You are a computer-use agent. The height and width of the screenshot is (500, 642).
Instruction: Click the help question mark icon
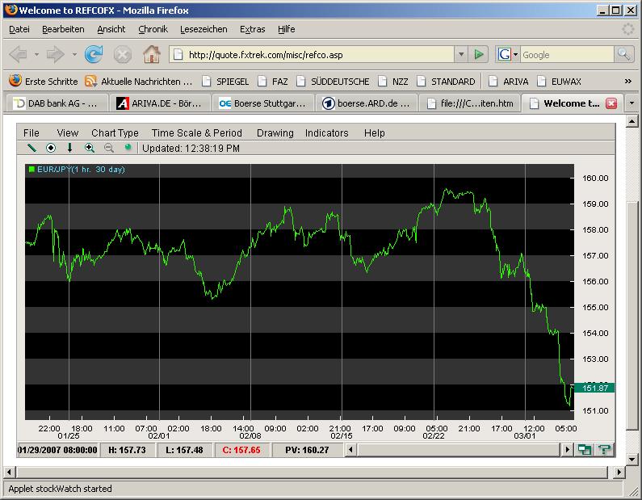603,450
